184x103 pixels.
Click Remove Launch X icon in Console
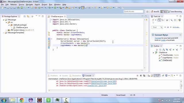coord(141,76)
